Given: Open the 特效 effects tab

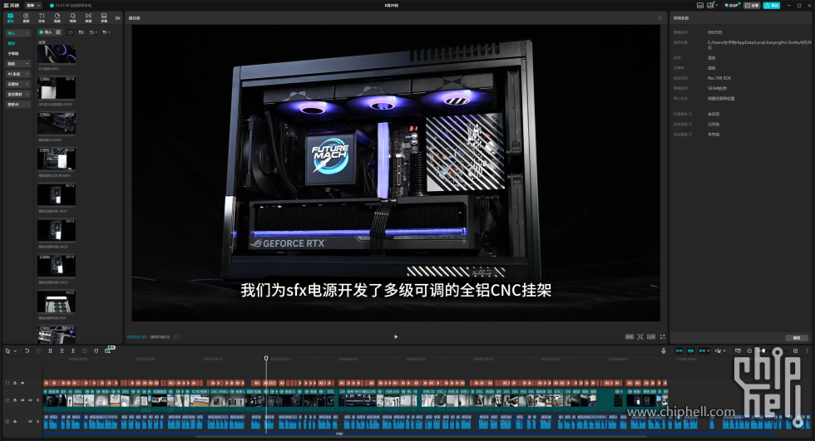Looking at the screenshot, I should [73, 17].
